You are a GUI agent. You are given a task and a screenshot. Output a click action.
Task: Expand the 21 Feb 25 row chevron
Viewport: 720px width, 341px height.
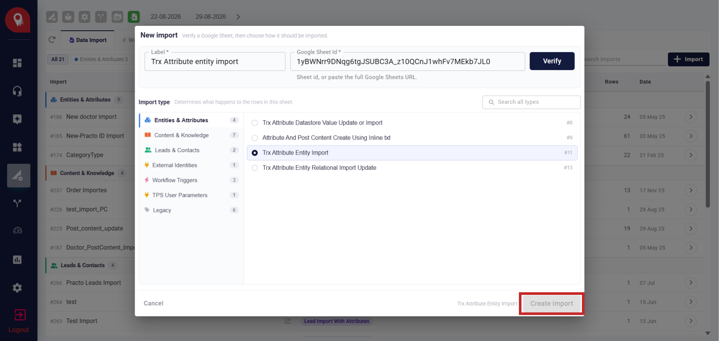coord(691,155)
